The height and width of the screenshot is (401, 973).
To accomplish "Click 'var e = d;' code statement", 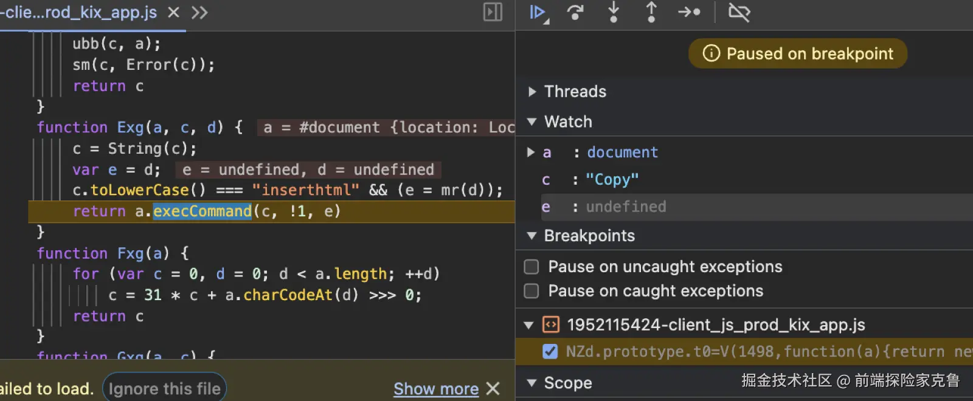I will 117,170.
